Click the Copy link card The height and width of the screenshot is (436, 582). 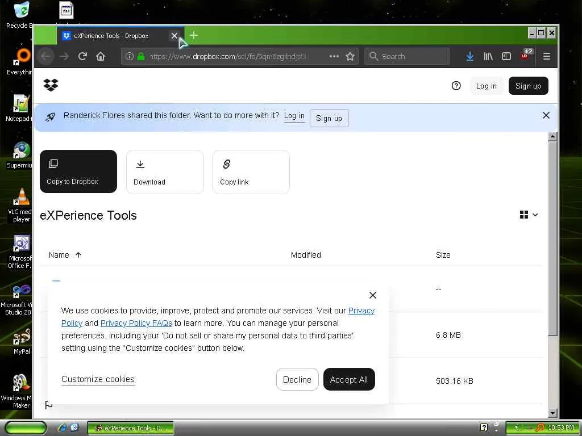[x=251, y=171]
